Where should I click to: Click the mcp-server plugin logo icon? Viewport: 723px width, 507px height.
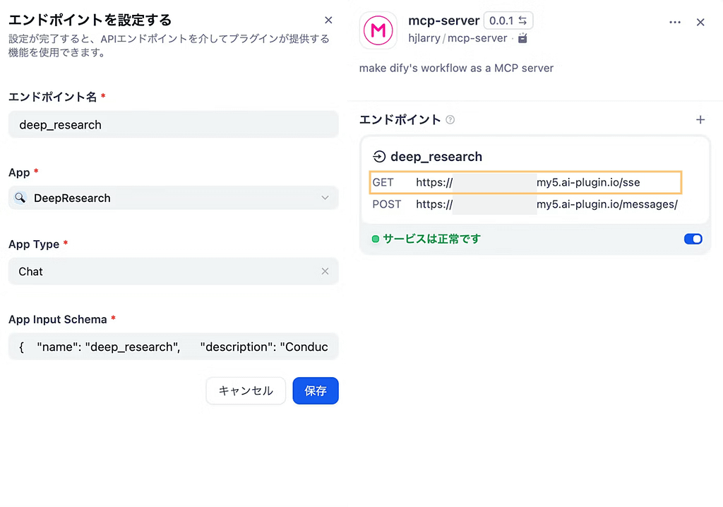[x=378, y=30]
